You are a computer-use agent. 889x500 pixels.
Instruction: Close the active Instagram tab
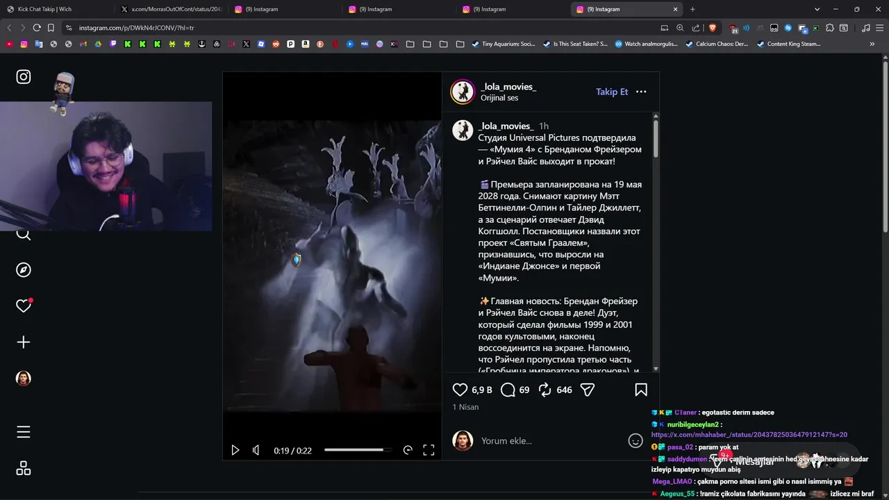coord(676,9)
